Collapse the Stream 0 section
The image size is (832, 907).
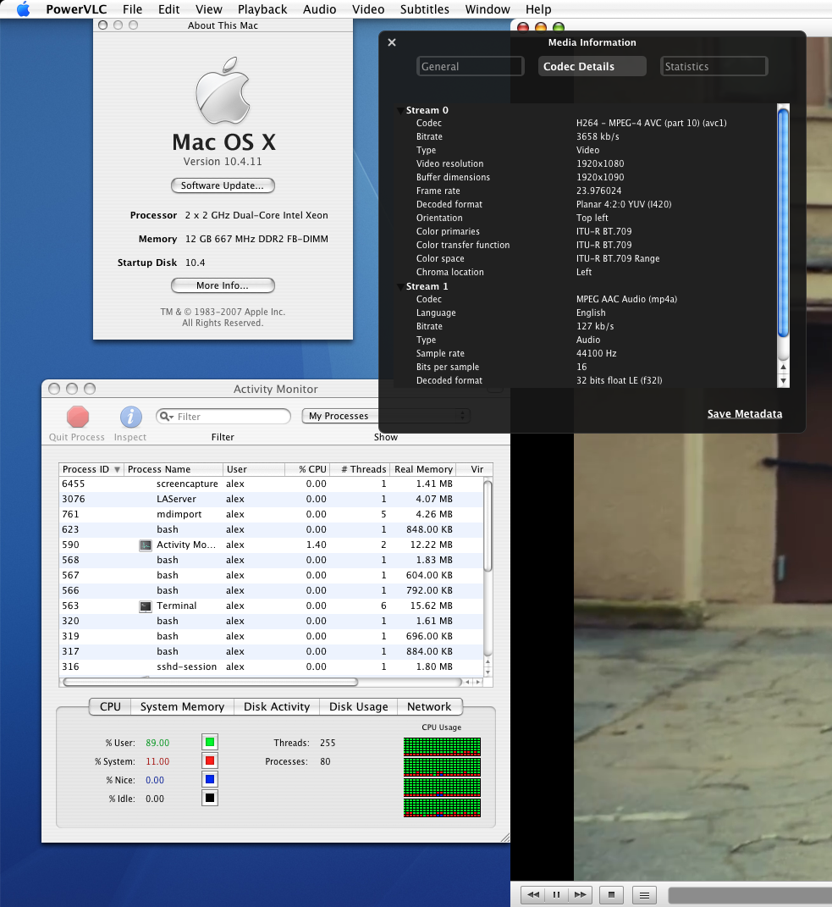pyautogui.click(x=400, y=110)
